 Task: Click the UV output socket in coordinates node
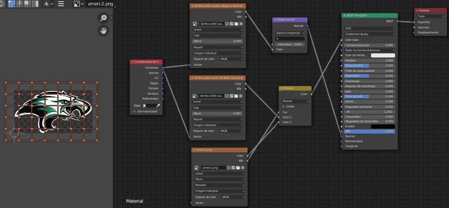pos(163,78)
